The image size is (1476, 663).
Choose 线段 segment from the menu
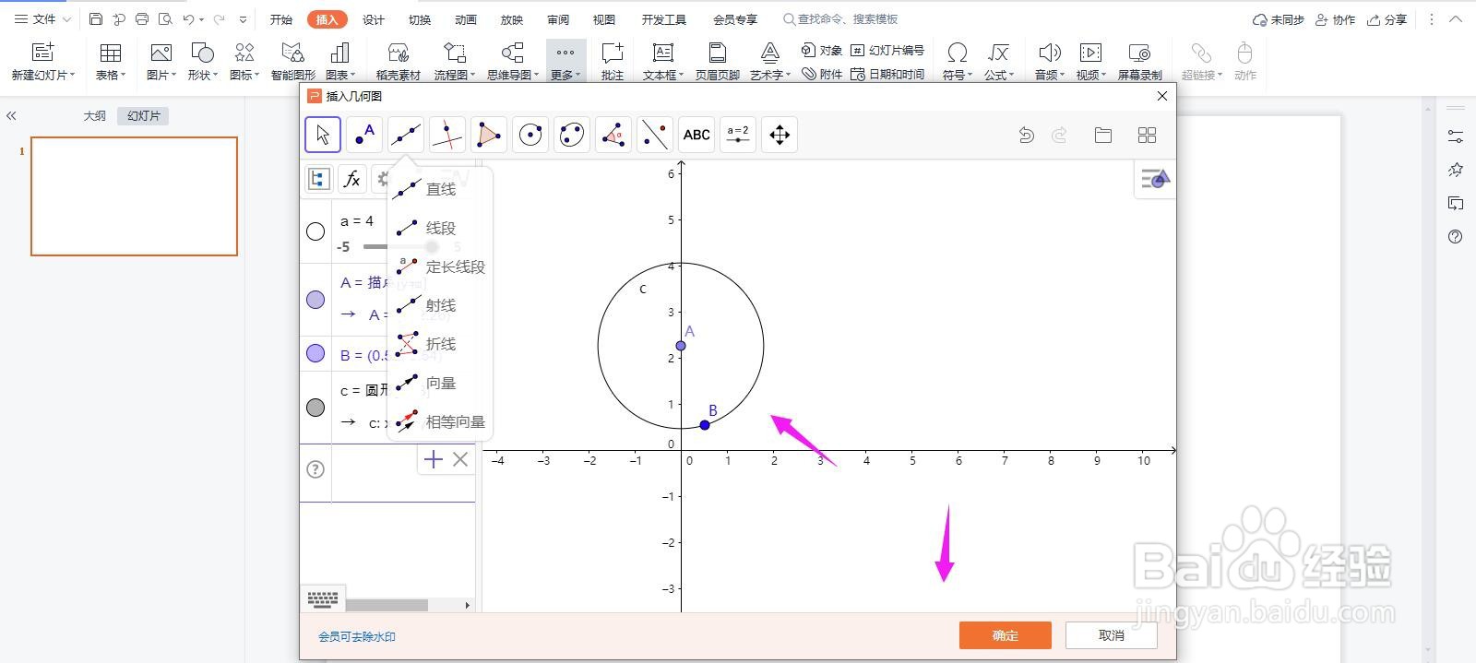tap(439, 228)
